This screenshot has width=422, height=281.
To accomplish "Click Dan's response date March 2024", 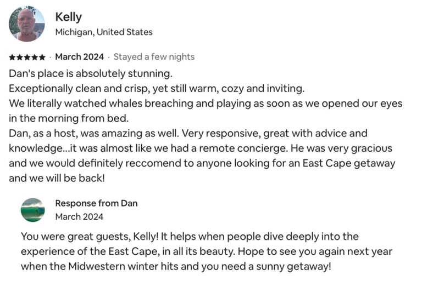I will click(79, 216).
